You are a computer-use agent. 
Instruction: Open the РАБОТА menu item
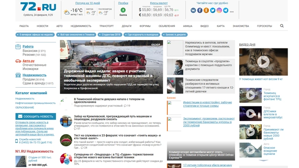(x=24, y=26)
